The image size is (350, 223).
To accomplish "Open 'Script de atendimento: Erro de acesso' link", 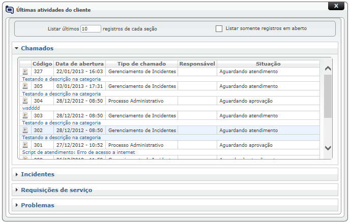I will coord(78,152).
